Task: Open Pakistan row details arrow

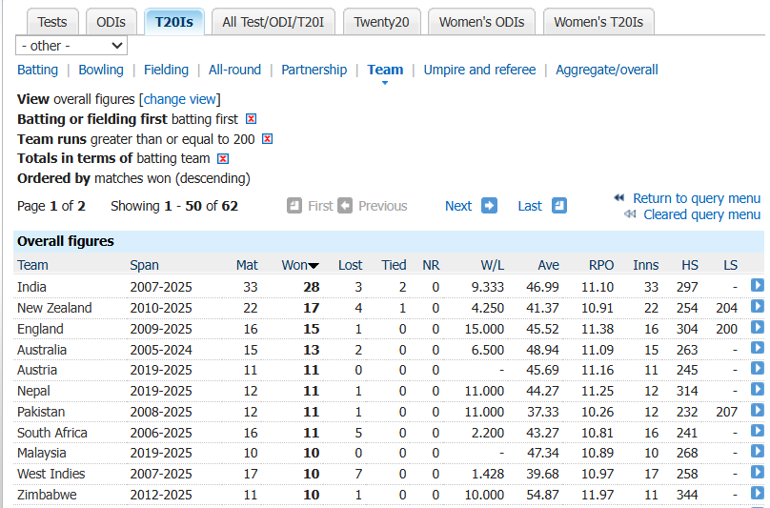Action: point(758,410)
